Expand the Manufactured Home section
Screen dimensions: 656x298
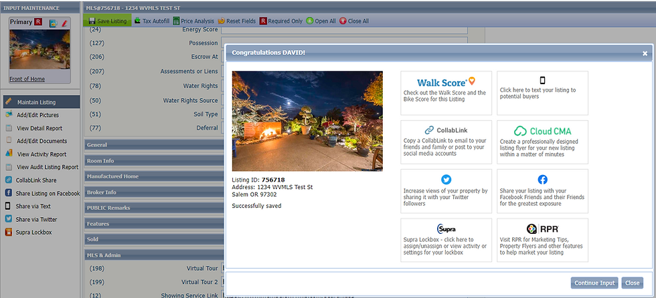155,176
